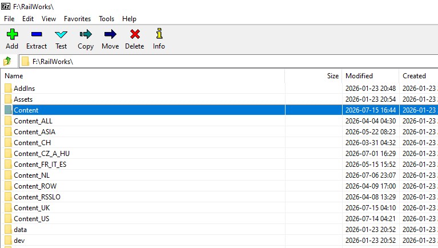Select the Content_ASIA folder name
This screenshot has height=248, width=438.
click(x=35, y=132)
